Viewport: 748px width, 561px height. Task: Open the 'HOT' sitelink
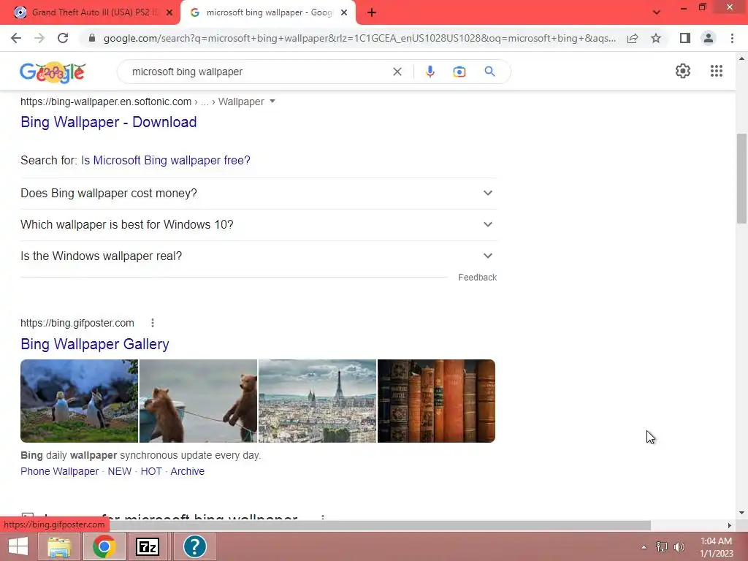(x=151, y=471)
